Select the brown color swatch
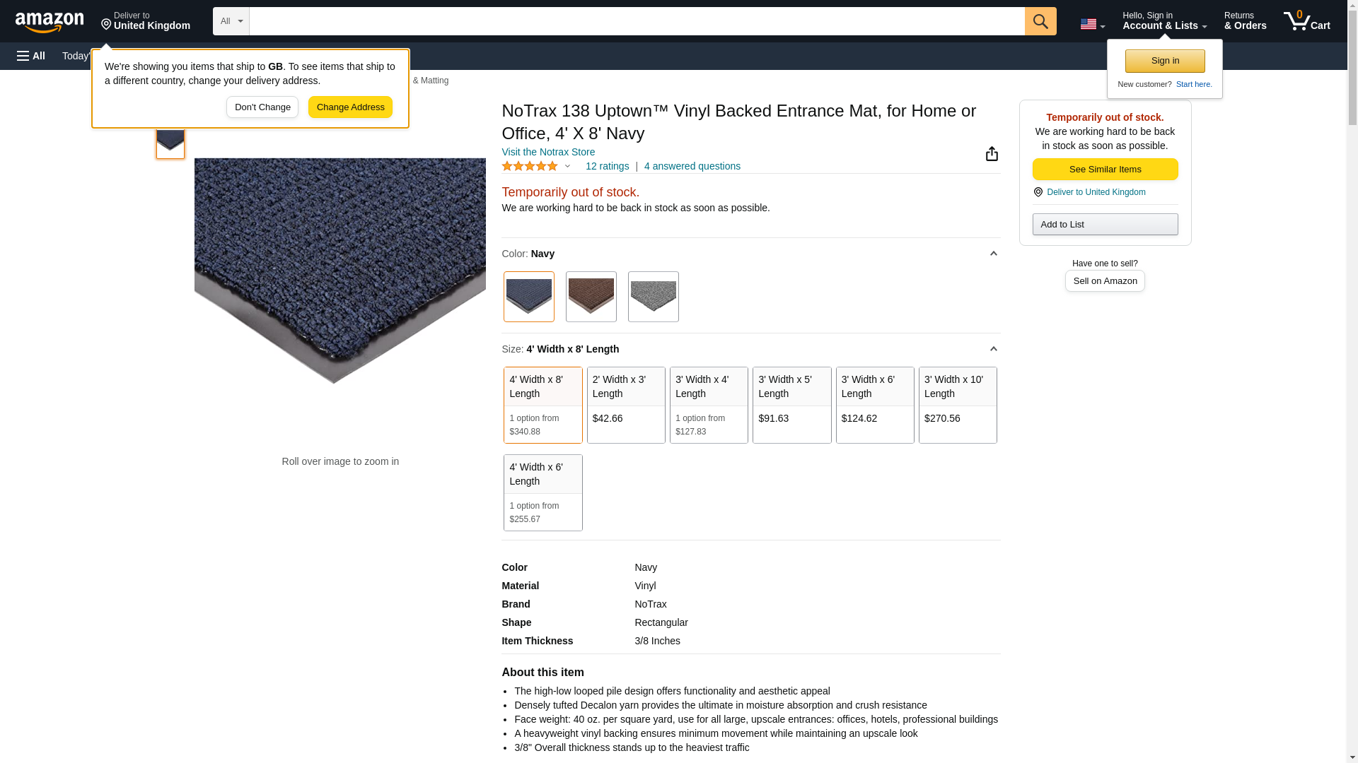This screenshot has width=1358, height=763. tap(591, 297)
